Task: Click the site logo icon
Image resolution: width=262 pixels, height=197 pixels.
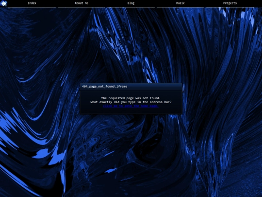Action: (3, 3)
